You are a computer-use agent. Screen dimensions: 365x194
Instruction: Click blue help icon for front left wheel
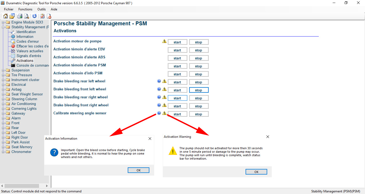click(x=159, y=89)
